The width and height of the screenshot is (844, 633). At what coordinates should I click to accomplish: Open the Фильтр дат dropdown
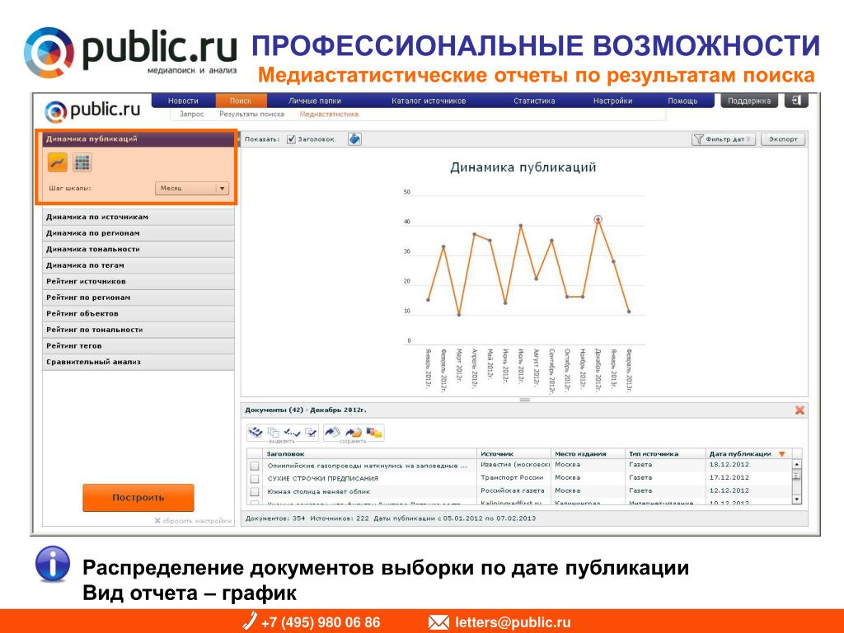(x=724, y=139)
